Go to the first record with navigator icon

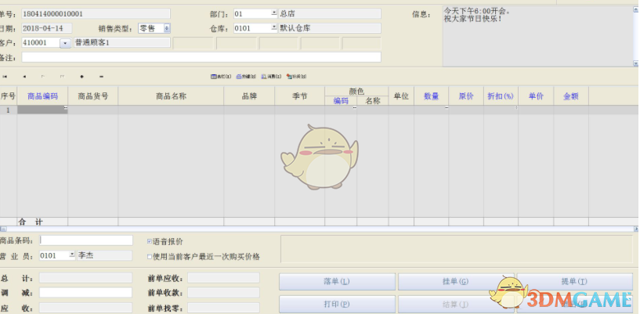(x=5, y=76)
